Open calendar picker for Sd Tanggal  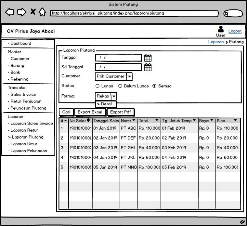click(x=148, y=67)
